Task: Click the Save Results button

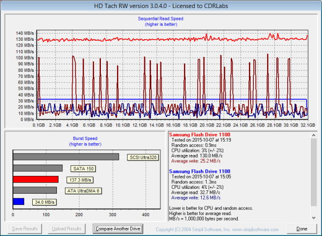Action: click(x=24, y=229)
